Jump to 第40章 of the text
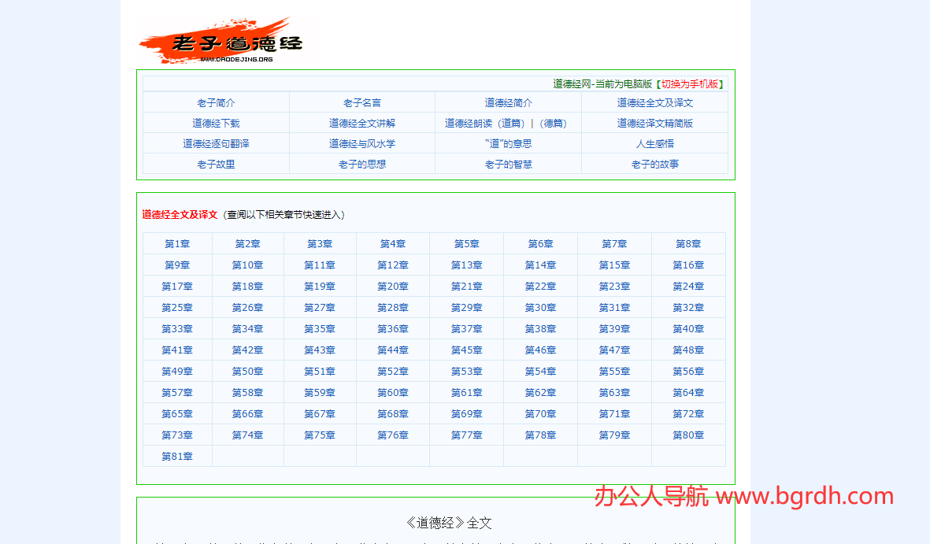The image size is (930, 544). pos(688,328)
